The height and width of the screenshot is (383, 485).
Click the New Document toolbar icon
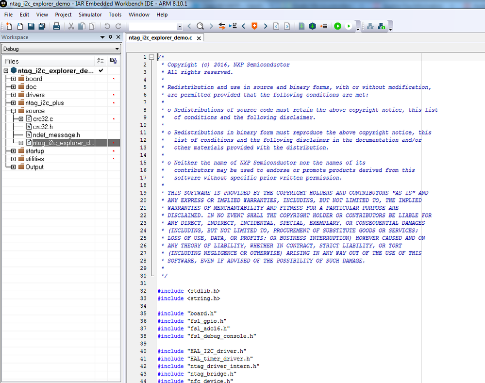[9, 26]
